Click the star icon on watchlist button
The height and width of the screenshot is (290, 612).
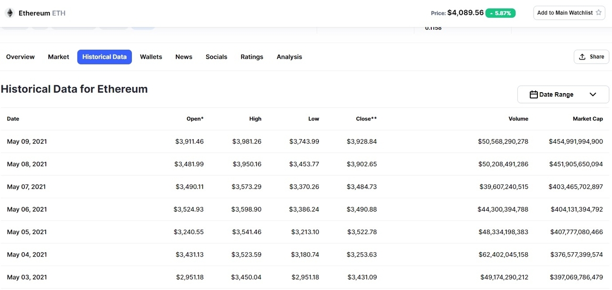pyautogui.click(x=598, y=13)
